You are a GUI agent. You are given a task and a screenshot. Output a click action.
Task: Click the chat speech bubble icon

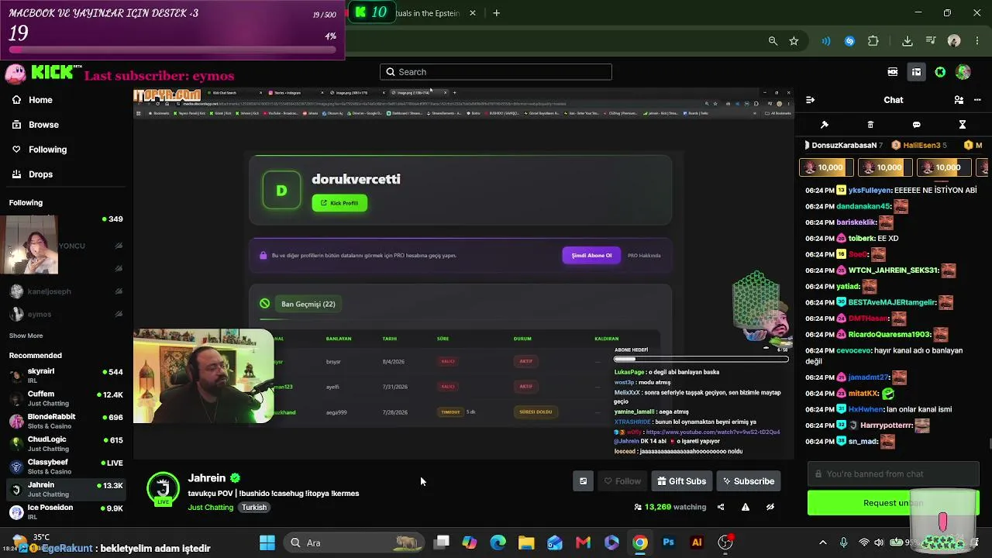coord(916,125)
